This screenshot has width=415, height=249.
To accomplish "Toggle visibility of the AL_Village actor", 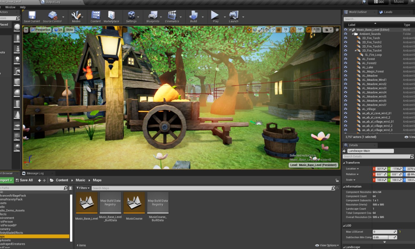I will point(345,109).
